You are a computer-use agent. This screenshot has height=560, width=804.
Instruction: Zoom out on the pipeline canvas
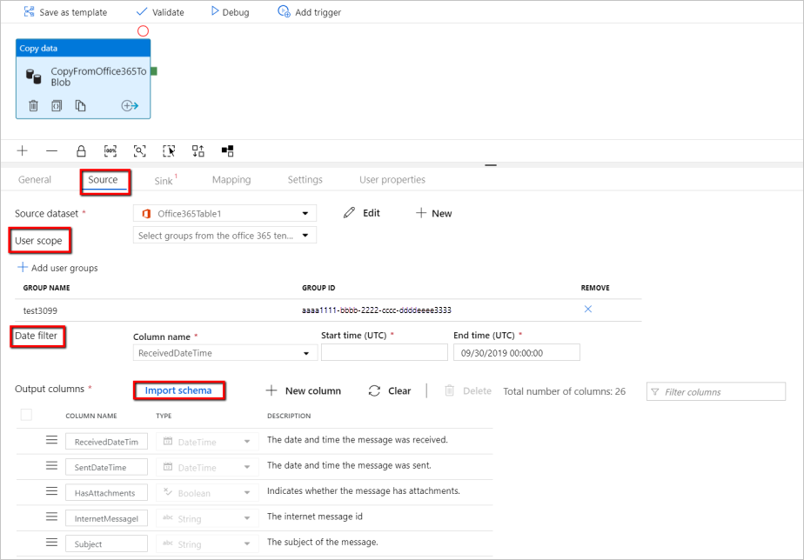(51, 150)
